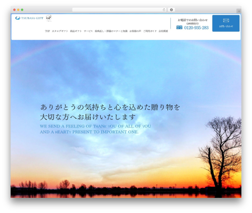The image size is (252, 213).
Task: Open the 商品ギフト menu item
Action: [x=76, y=31]
